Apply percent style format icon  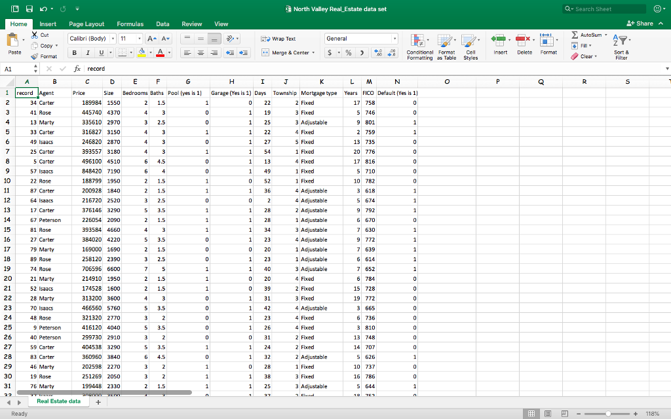click(349, 52)
